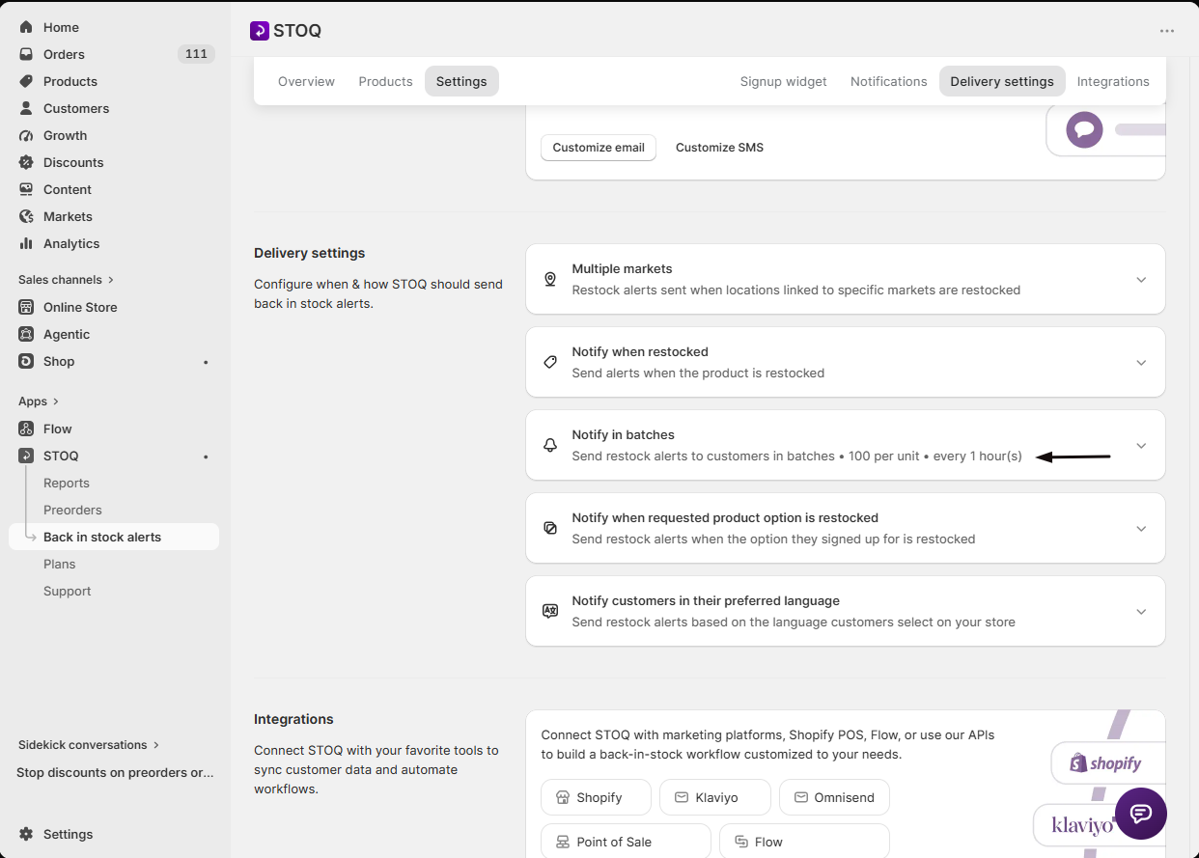Jump to Notifications section
Viewport: 1199px width, 858px height.
[x=888, y=81]
